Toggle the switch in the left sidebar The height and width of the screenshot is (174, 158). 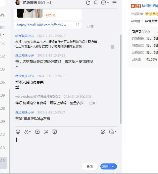(2, 27)
